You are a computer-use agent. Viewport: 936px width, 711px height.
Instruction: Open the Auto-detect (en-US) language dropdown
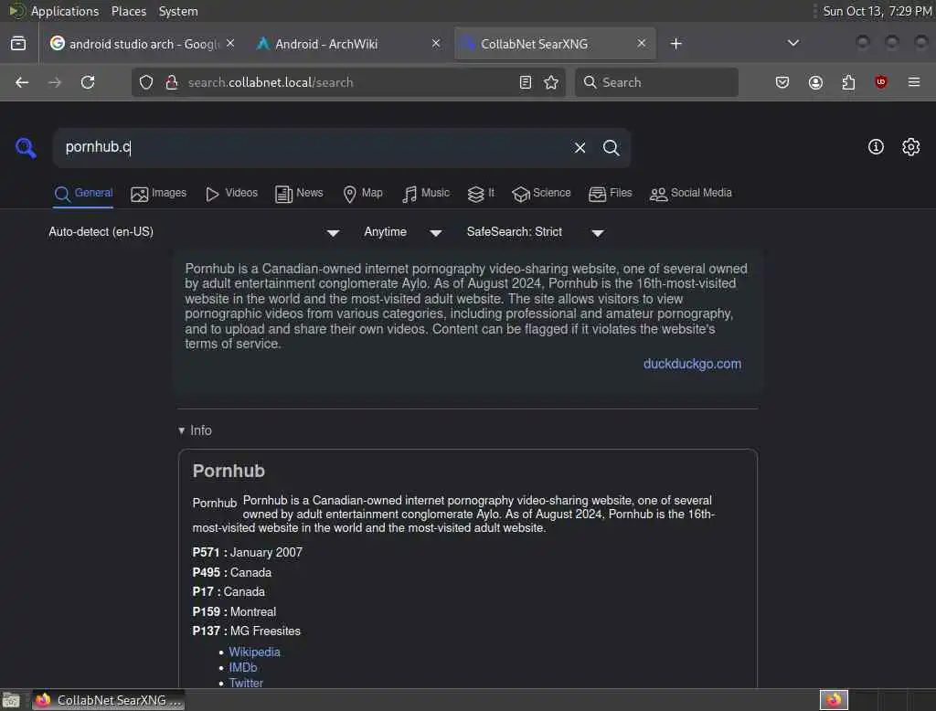(x=194, y=232)
